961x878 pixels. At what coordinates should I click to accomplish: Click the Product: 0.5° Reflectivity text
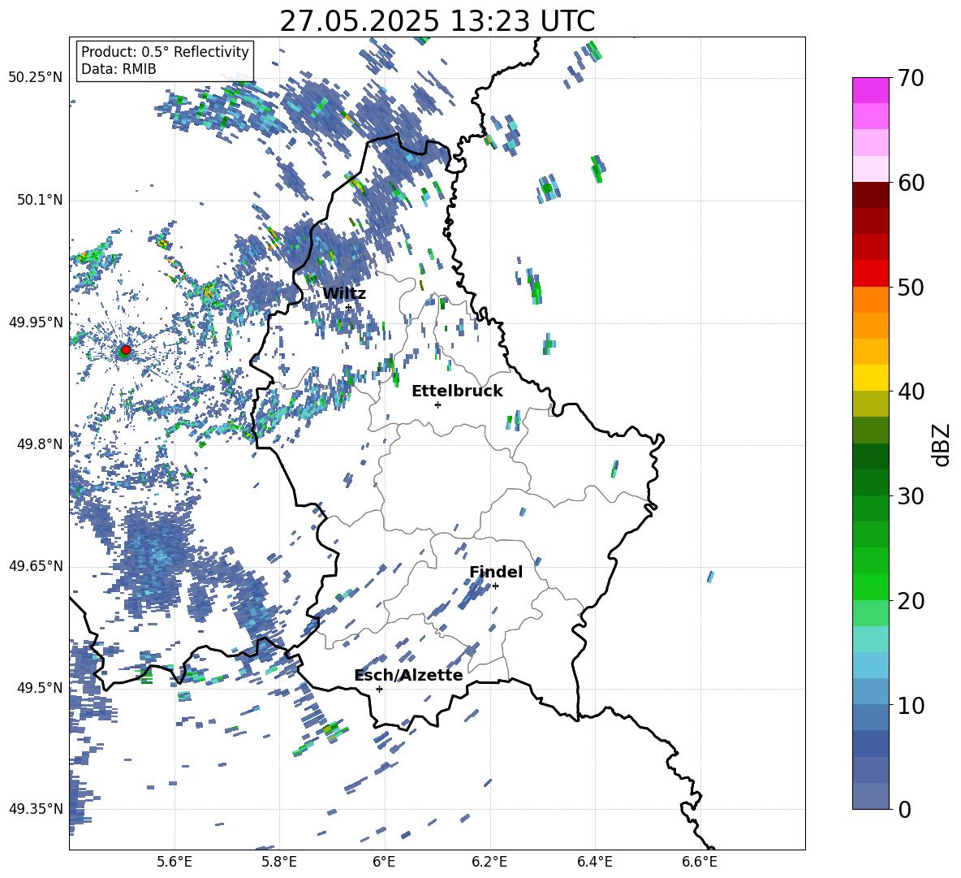165,52
